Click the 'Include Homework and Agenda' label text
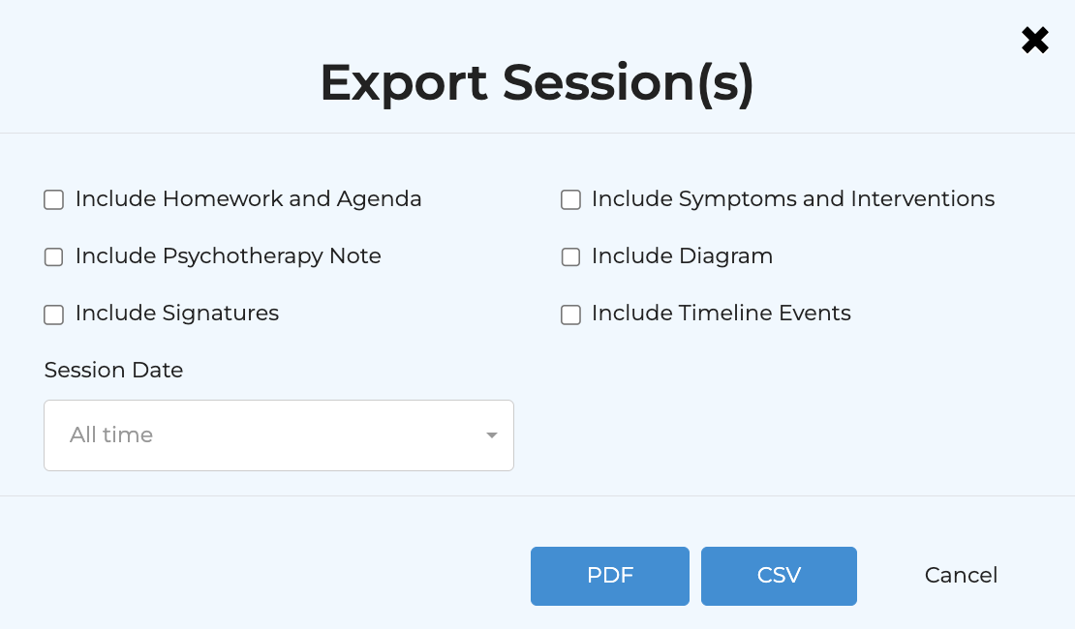Viewport: 1075px width, 629px height. click(248, 199)
